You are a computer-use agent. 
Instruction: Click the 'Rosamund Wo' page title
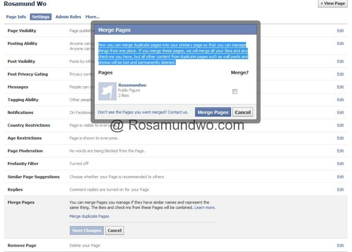(25, 4)
